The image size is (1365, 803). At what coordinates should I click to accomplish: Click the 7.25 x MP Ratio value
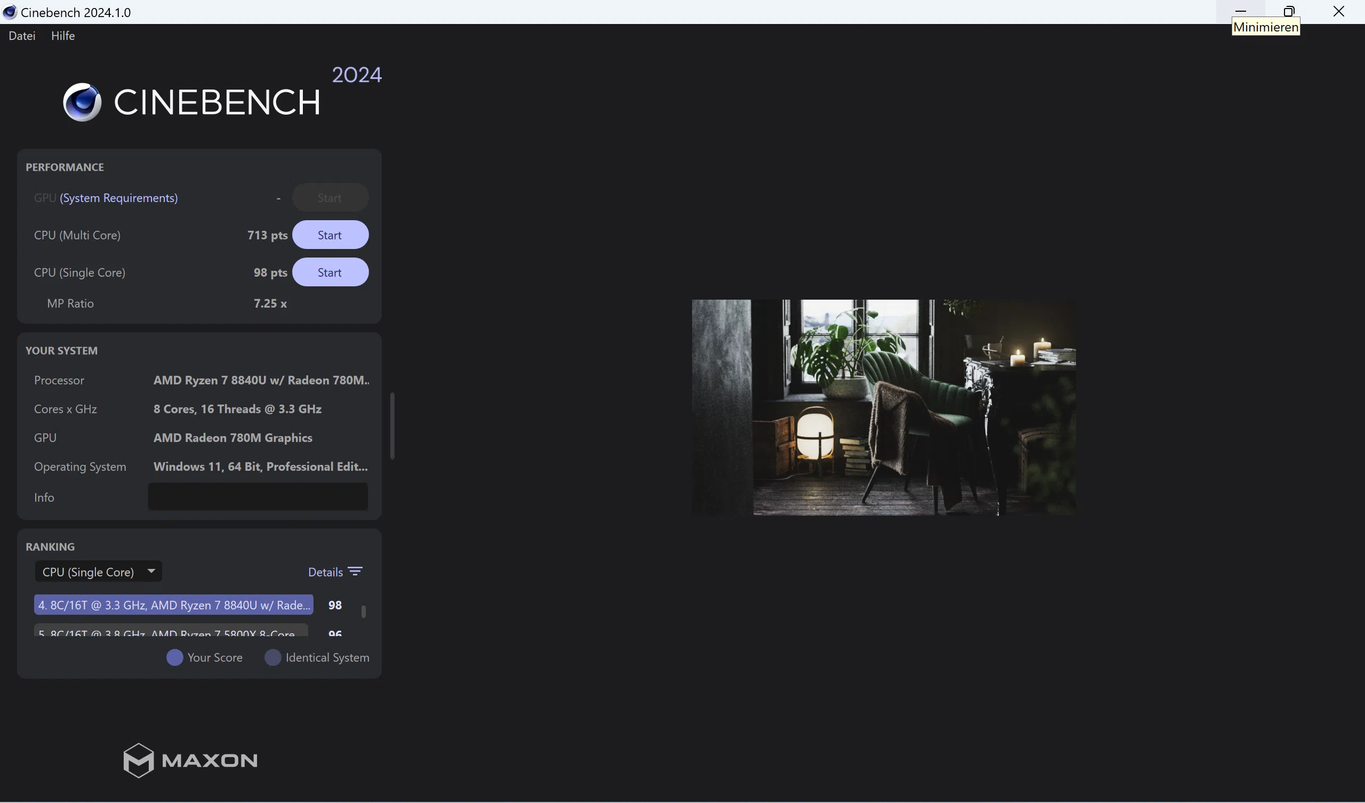270,303
